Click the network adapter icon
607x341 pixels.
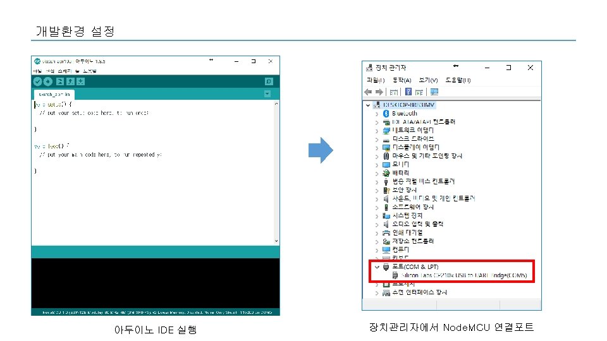click(x=386, y=131)
